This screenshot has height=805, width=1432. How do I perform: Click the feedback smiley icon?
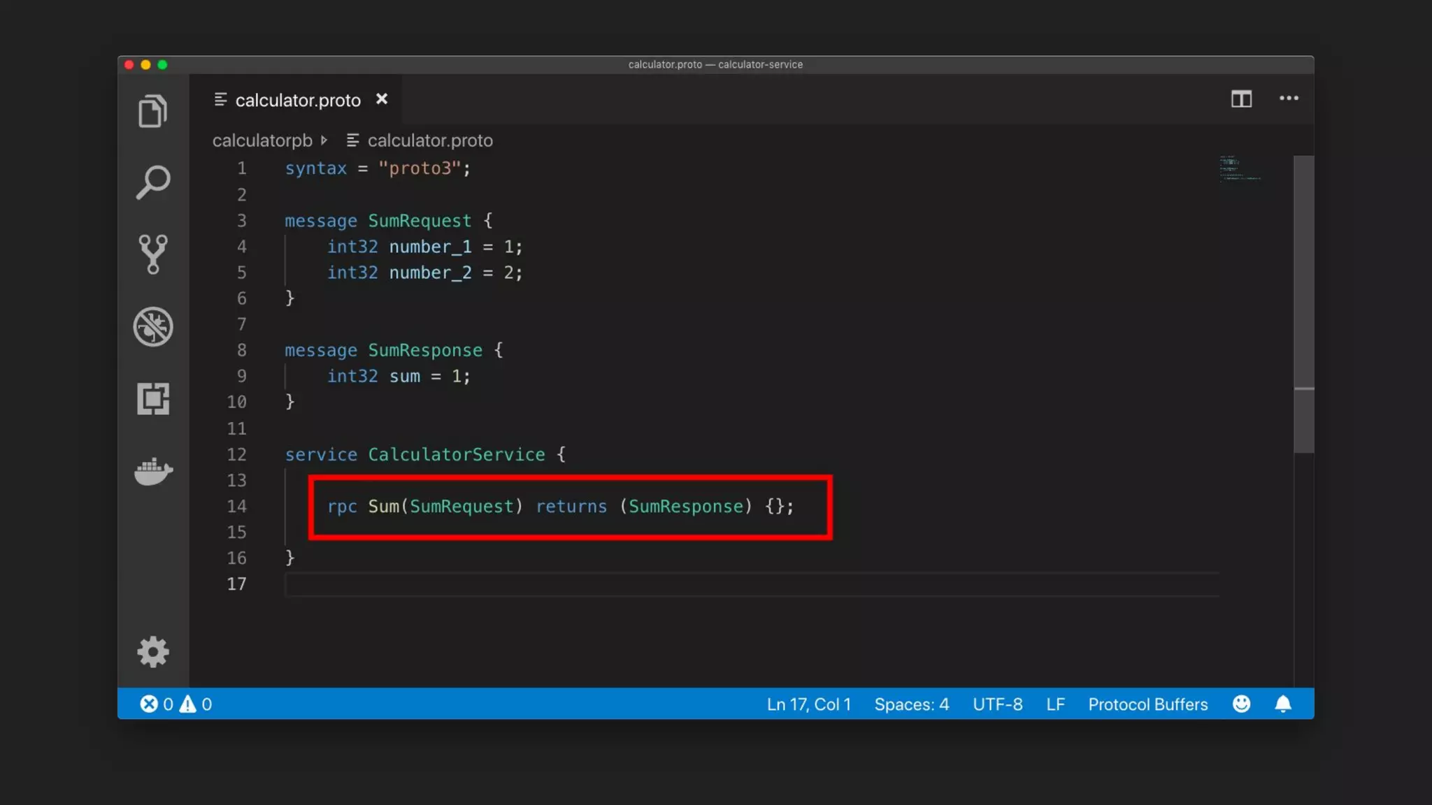tap(1241, 704)
